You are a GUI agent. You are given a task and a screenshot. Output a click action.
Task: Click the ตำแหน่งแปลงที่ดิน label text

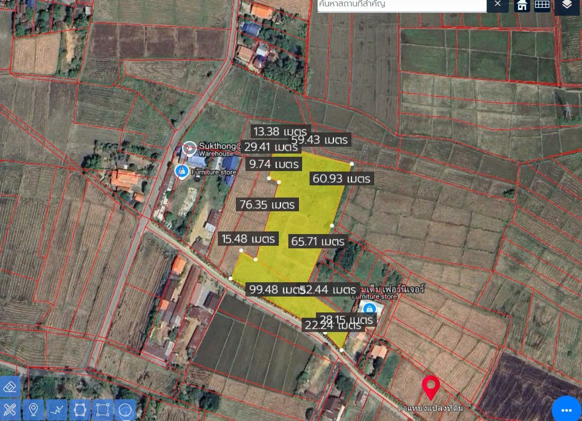pos(430,408)
